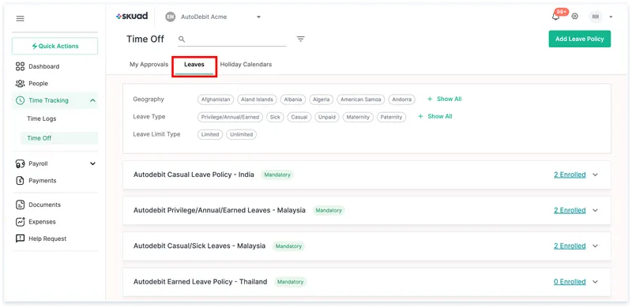
Task: Open Time Off in the sidebar
Action: click(x=58, y=138)
